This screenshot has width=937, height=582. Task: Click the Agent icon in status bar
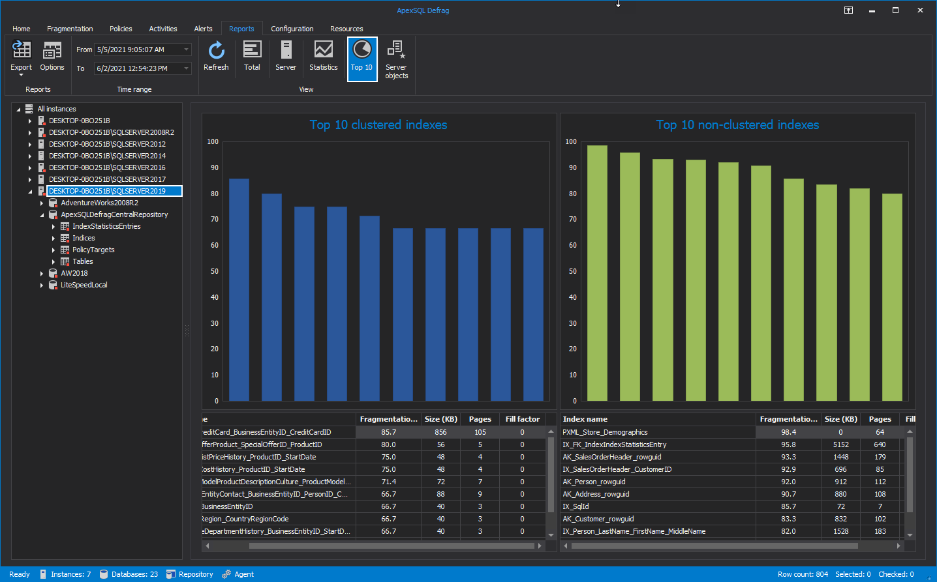coord(228,574)
